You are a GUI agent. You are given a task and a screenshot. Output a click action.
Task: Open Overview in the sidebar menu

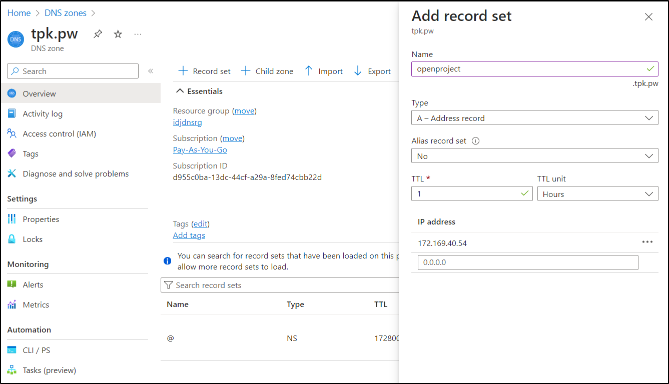pyautogui.click(x=80, y=93)
